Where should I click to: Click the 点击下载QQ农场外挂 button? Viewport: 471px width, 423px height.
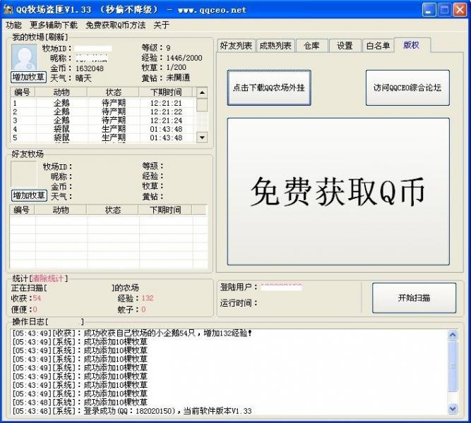[269, 87]
